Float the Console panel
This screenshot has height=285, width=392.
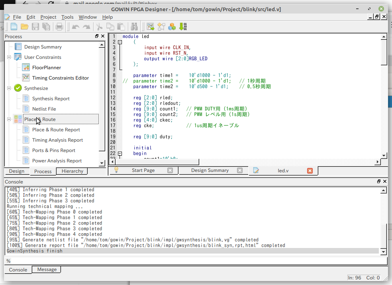379,182
